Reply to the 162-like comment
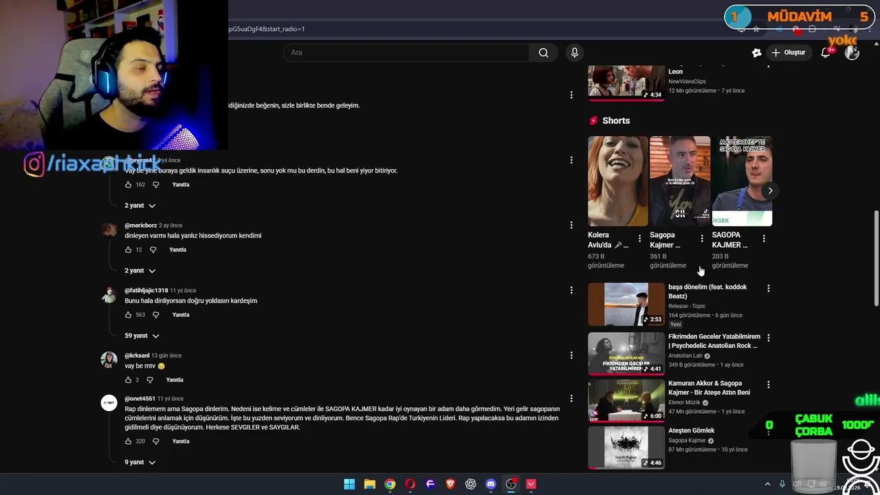 pyautogui.click(x=181, y=184)
